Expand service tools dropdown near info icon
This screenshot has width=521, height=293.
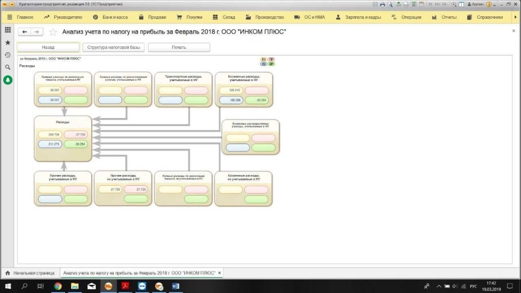tap(495, 5)
